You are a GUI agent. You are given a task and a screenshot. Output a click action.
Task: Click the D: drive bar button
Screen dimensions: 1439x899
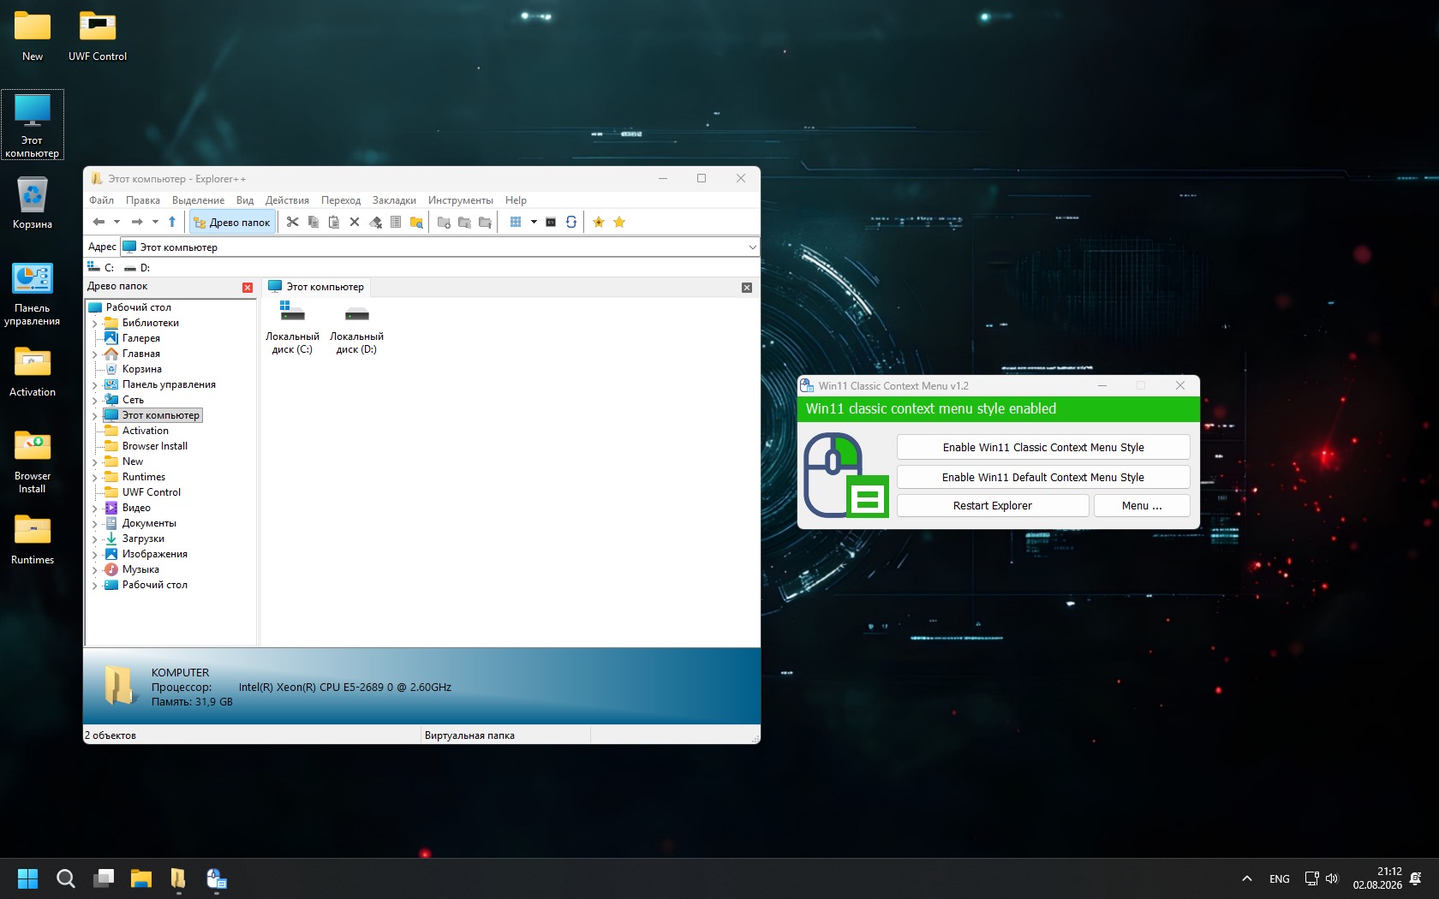click(x=137, y=268)
